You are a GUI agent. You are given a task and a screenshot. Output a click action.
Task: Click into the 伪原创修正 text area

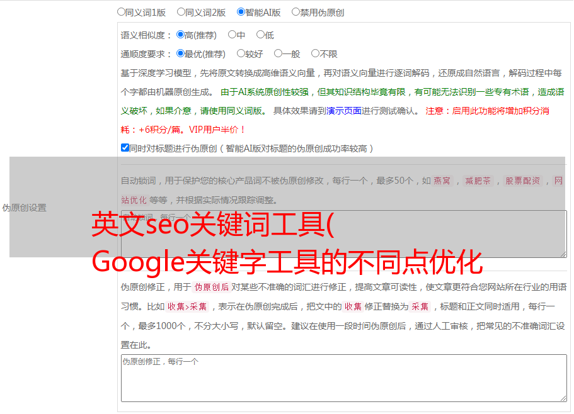(344, 378)
